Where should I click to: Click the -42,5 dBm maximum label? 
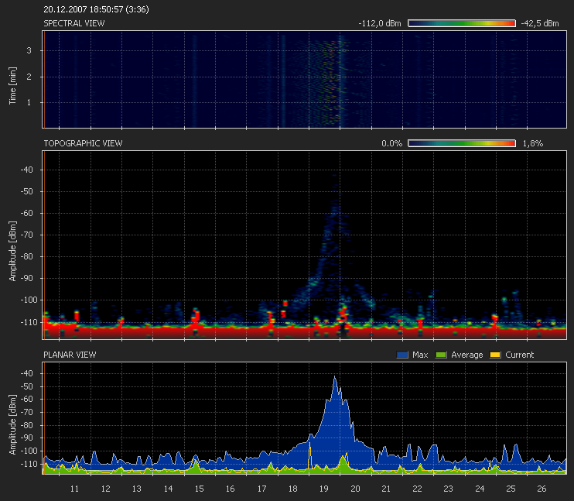[540, 23]
